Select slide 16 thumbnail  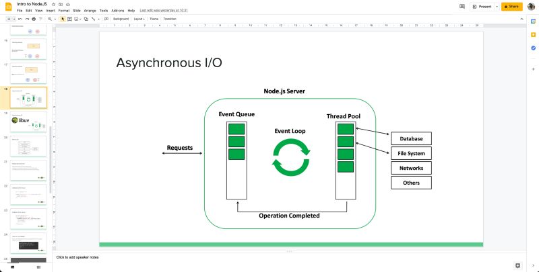click(x=28, y=49)
